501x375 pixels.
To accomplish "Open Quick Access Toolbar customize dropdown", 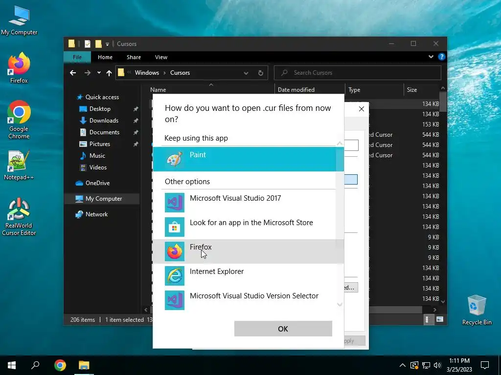I will [x=107, y=44].
